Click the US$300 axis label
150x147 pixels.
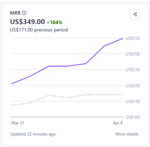133,54
